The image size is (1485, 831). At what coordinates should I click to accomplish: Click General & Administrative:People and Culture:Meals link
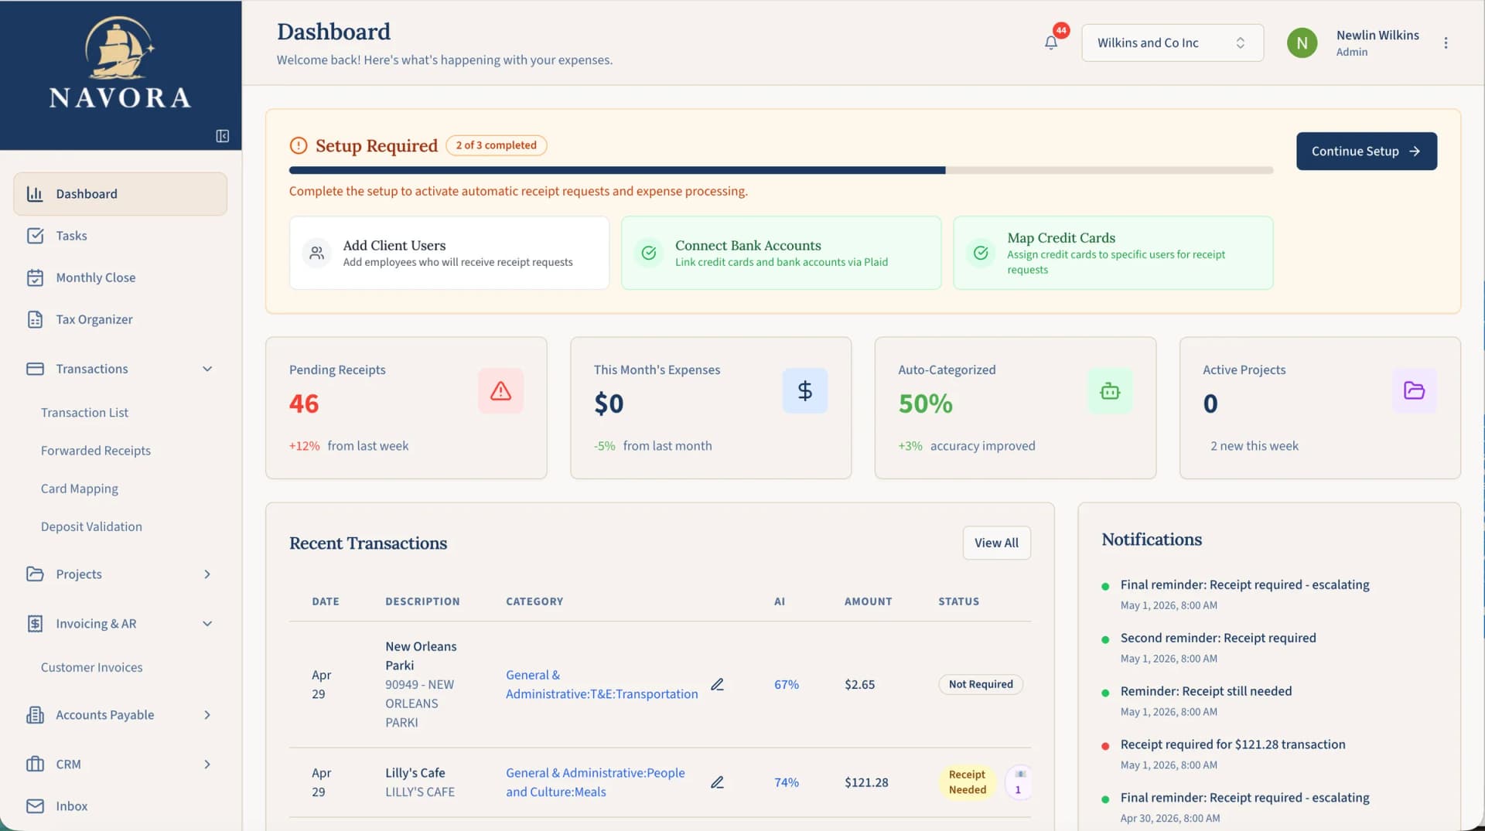[x=595, y=782]
